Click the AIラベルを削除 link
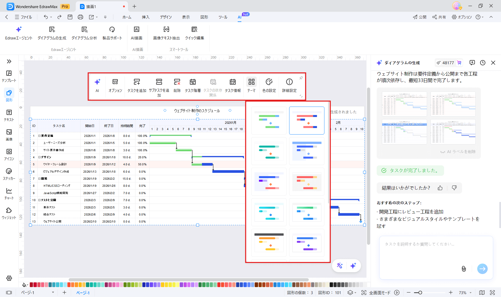The height and width of the screenshot is (297, 501). point(458,151)
